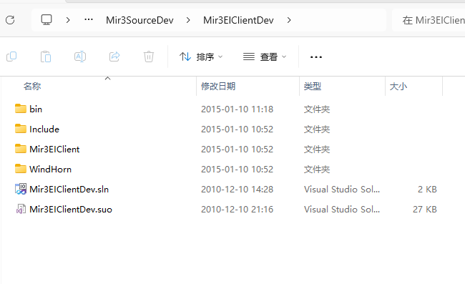Image resolution: width=465 pixels, height=284 pixels.
Task: Click the 2 KB size value
Action: 427,189
